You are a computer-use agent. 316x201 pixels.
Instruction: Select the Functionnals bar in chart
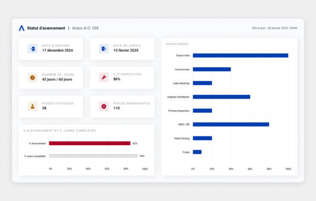point(212,69)
